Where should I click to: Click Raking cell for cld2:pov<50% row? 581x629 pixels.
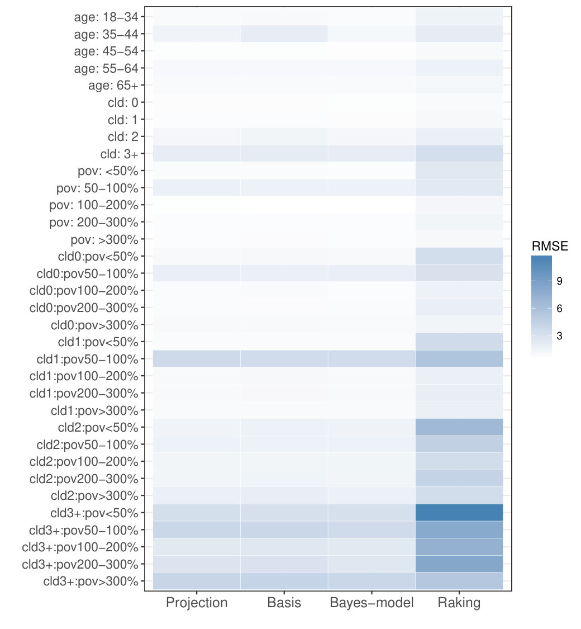[459, 427]
